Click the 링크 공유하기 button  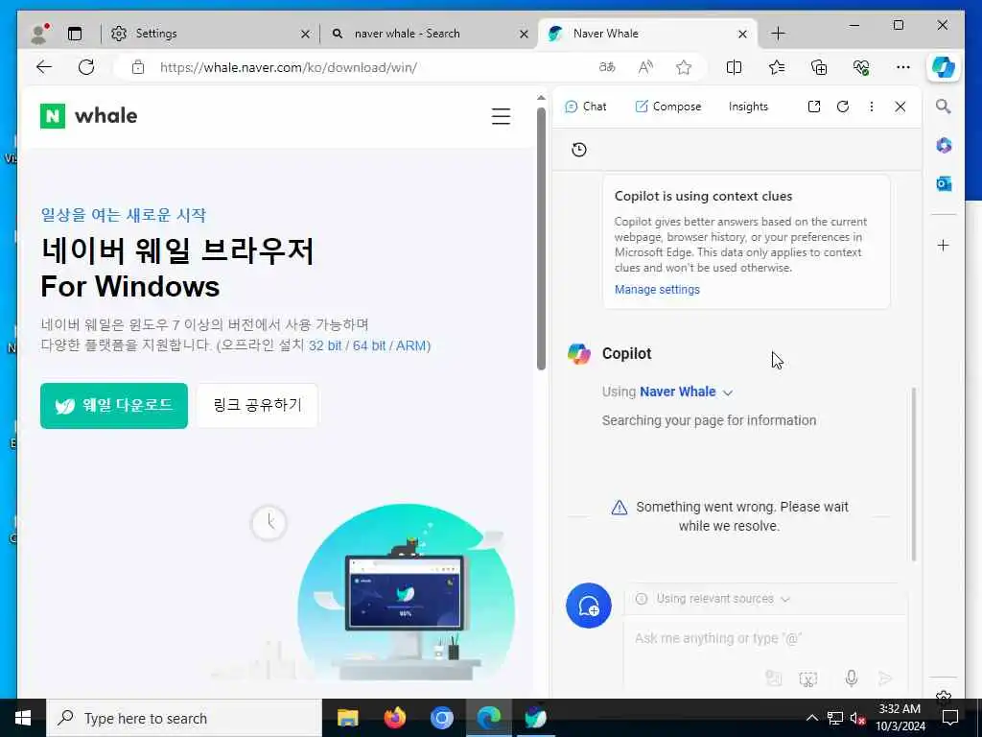pyautogui.click(x=257, y=406)
